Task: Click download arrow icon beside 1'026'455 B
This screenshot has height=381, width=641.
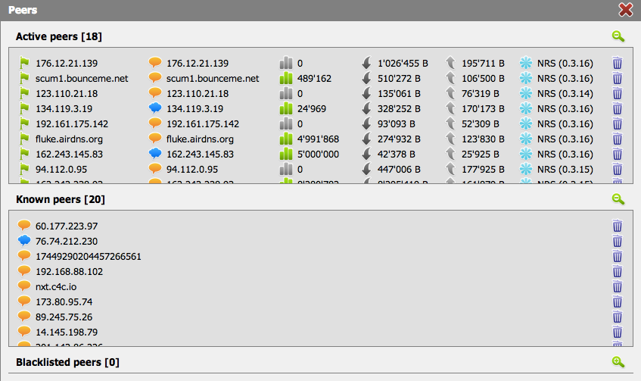Action: (x=367, y=63)
